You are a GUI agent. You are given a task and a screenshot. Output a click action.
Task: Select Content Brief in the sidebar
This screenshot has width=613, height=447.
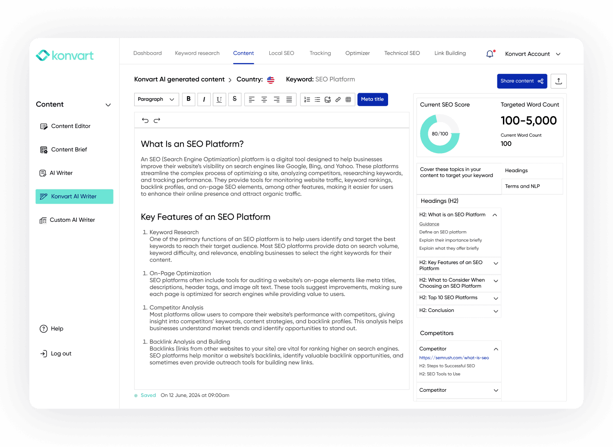pos(69,150)
